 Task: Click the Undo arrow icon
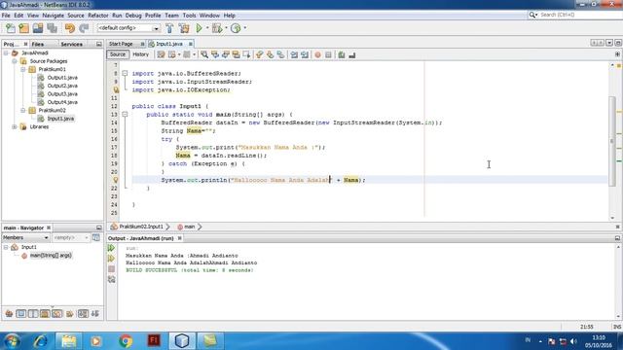tap(70, 28)
